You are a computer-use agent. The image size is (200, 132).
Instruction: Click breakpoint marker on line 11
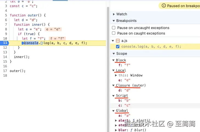5,43
